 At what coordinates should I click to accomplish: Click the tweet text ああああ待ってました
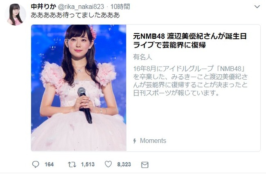pos(75,15)
